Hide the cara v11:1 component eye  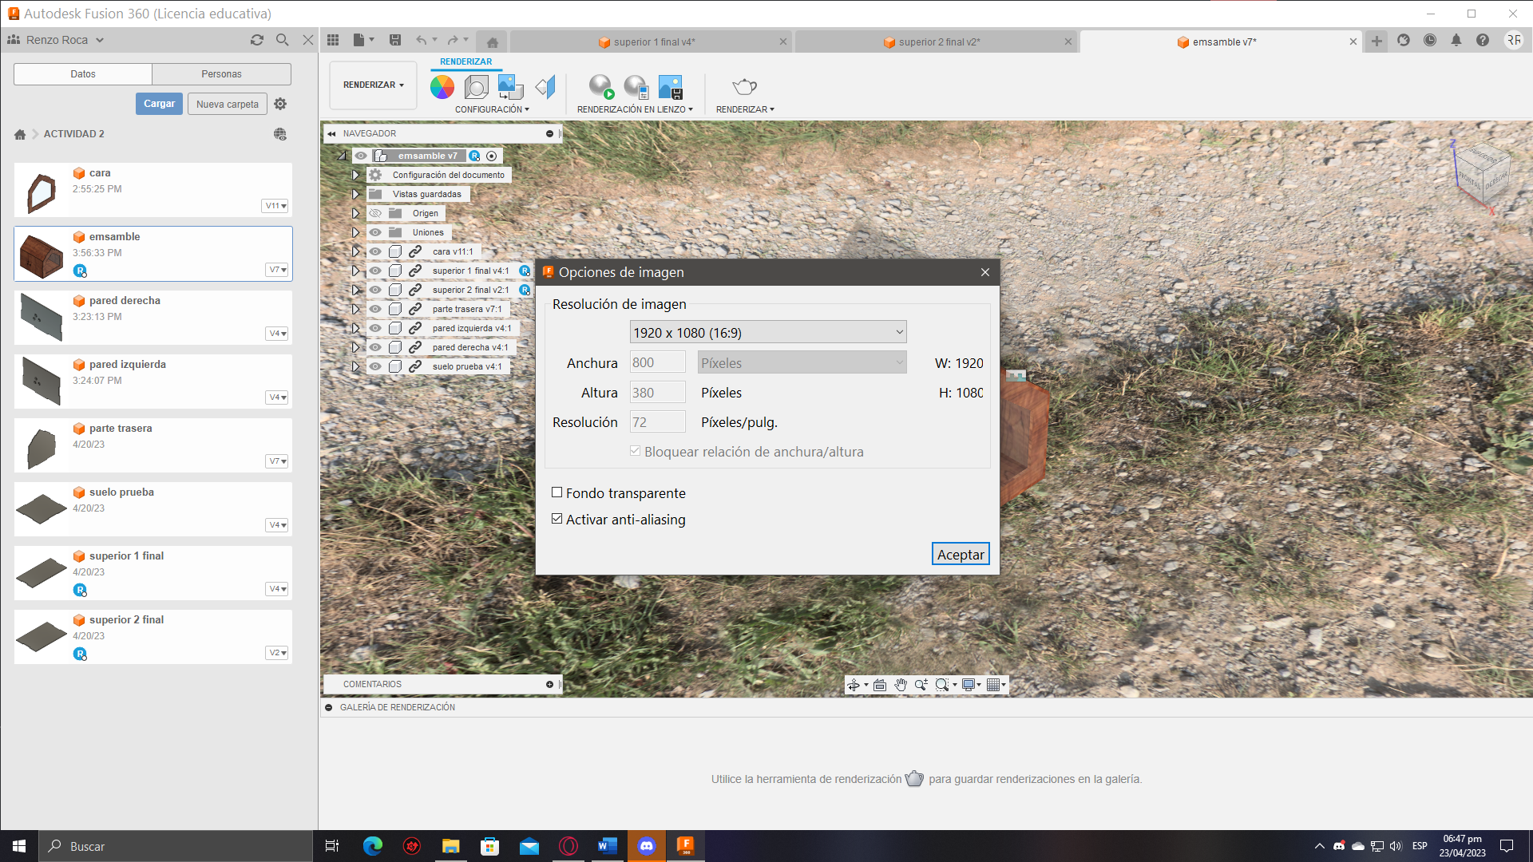pyautogui.click(x=375, y=251)
